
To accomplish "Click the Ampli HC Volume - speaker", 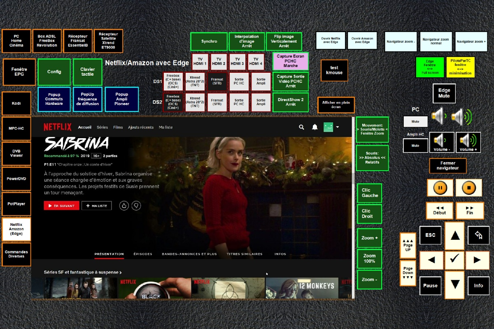I will coord(442,142).
